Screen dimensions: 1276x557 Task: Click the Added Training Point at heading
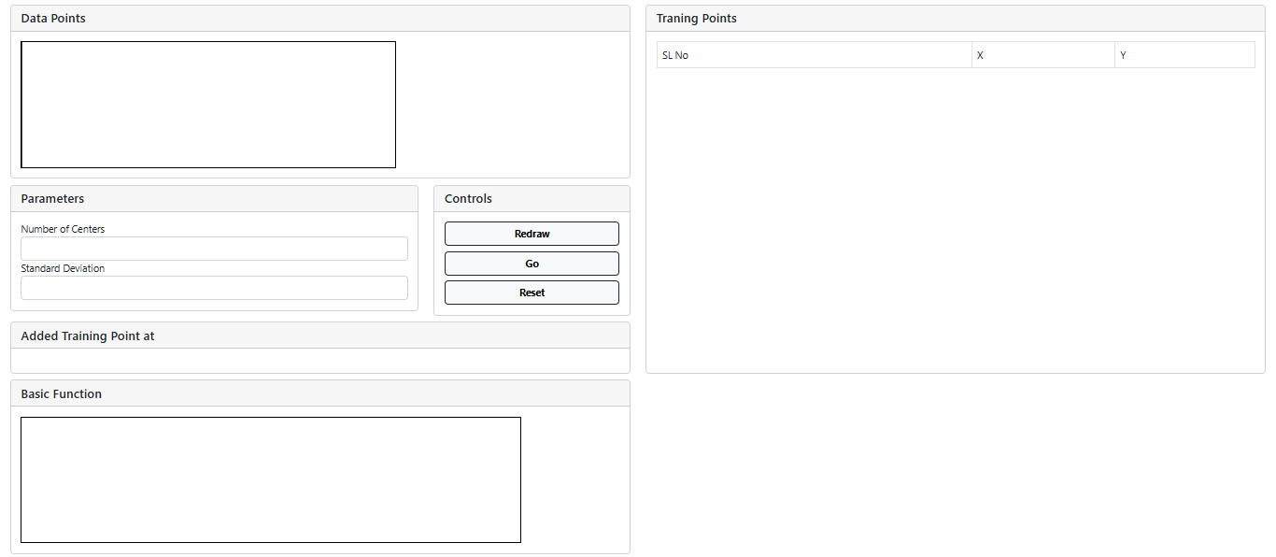pyautogui.click(x=88, y=336)
